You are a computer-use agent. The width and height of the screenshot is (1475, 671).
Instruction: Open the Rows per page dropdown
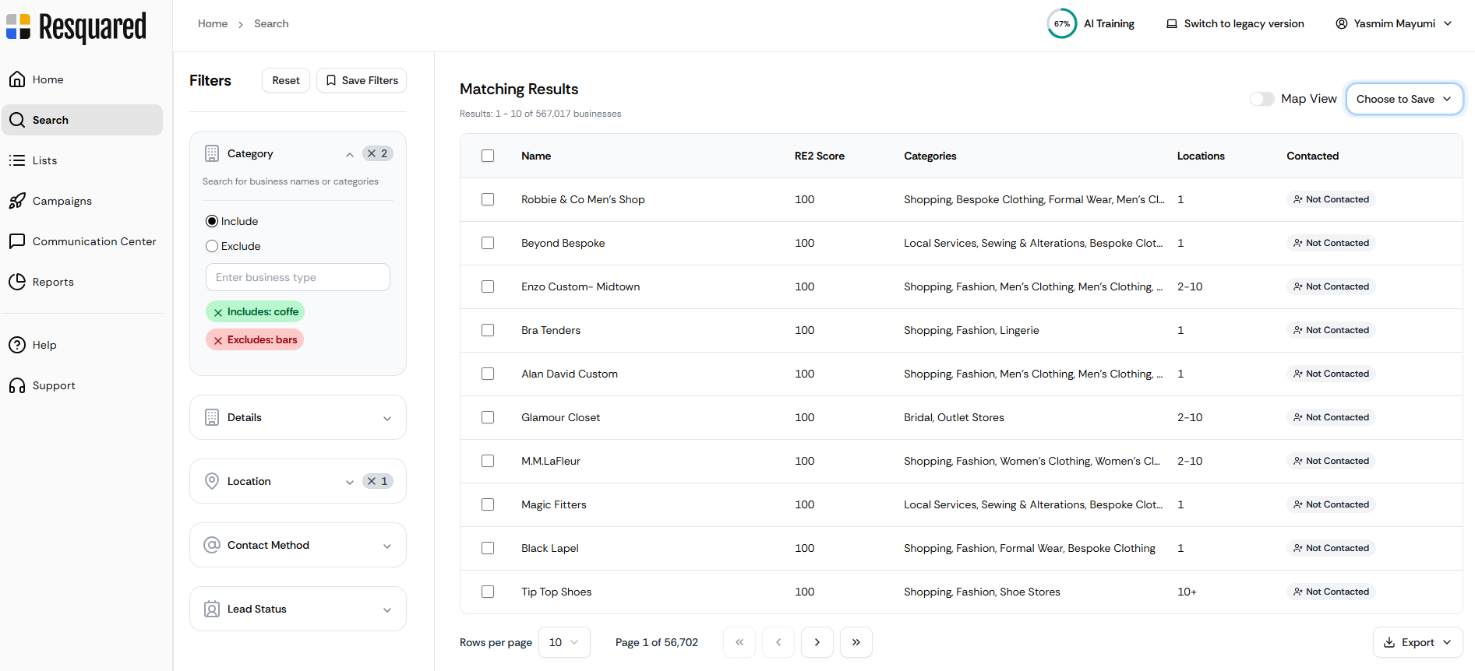coord(564,642)
